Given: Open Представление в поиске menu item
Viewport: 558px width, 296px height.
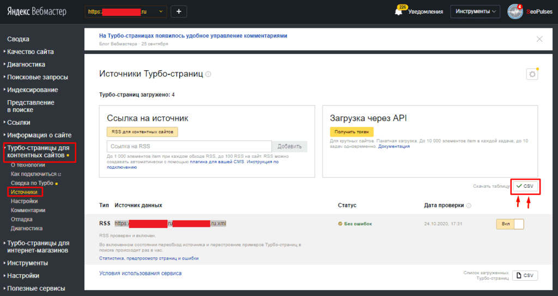Looking at the screenshot, I should tap(31, 106).
